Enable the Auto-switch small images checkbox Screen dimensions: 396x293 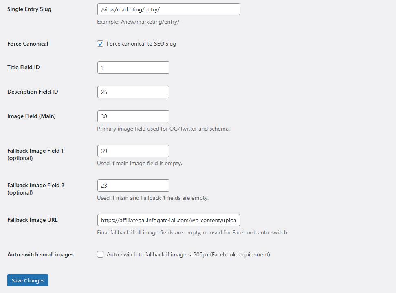(100, 254)
